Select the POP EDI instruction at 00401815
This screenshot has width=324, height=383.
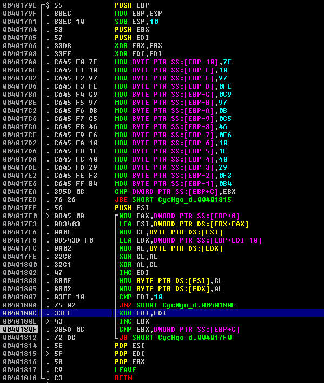click(130, 353)
